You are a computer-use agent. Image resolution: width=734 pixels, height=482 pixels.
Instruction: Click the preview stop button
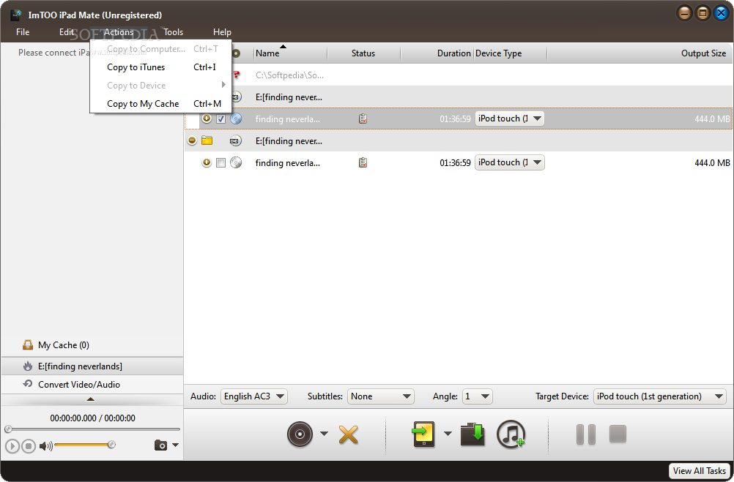[29, 446]
